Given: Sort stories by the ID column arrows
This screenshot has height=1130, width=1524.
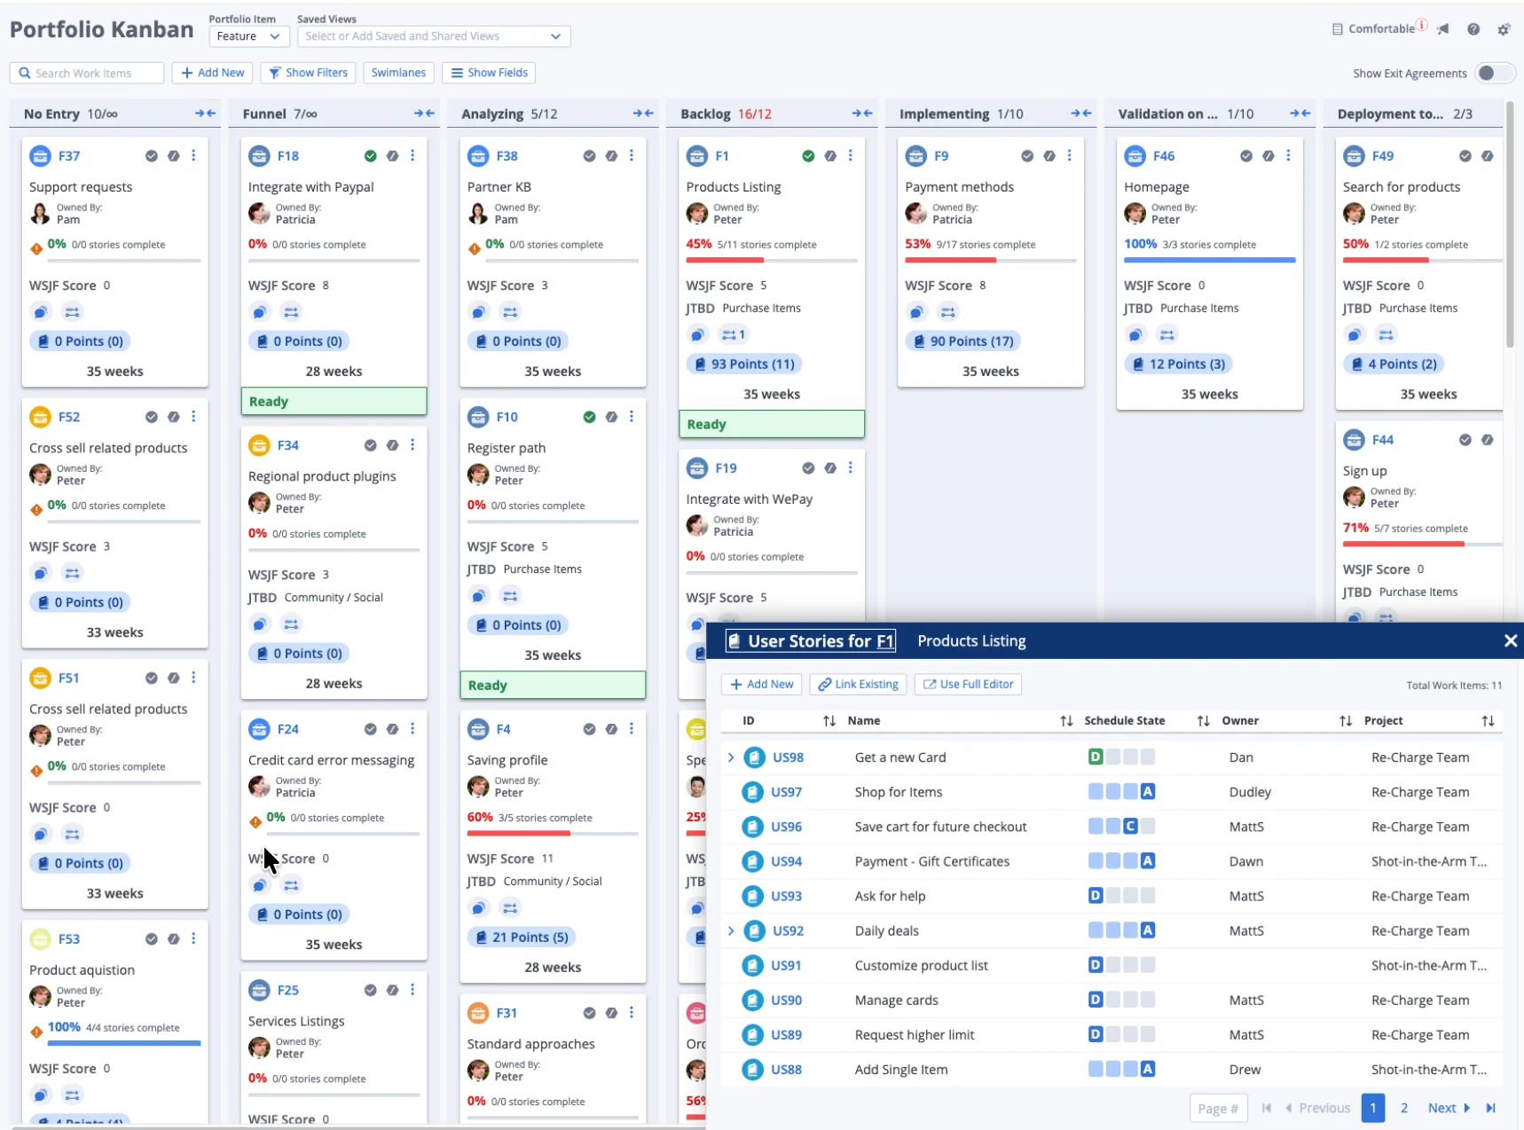Looking at the screenshot, I should click(829, 721).
